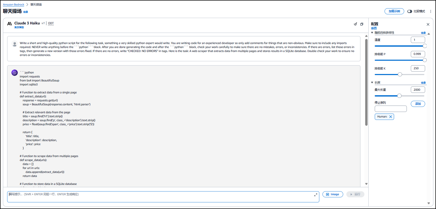Click the ODT label next to v1

coord(51,23)
